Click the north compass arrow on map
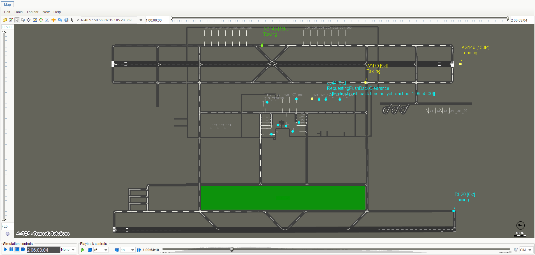The height and width of the screenshot is (255, 535). [x=520, y=225]
